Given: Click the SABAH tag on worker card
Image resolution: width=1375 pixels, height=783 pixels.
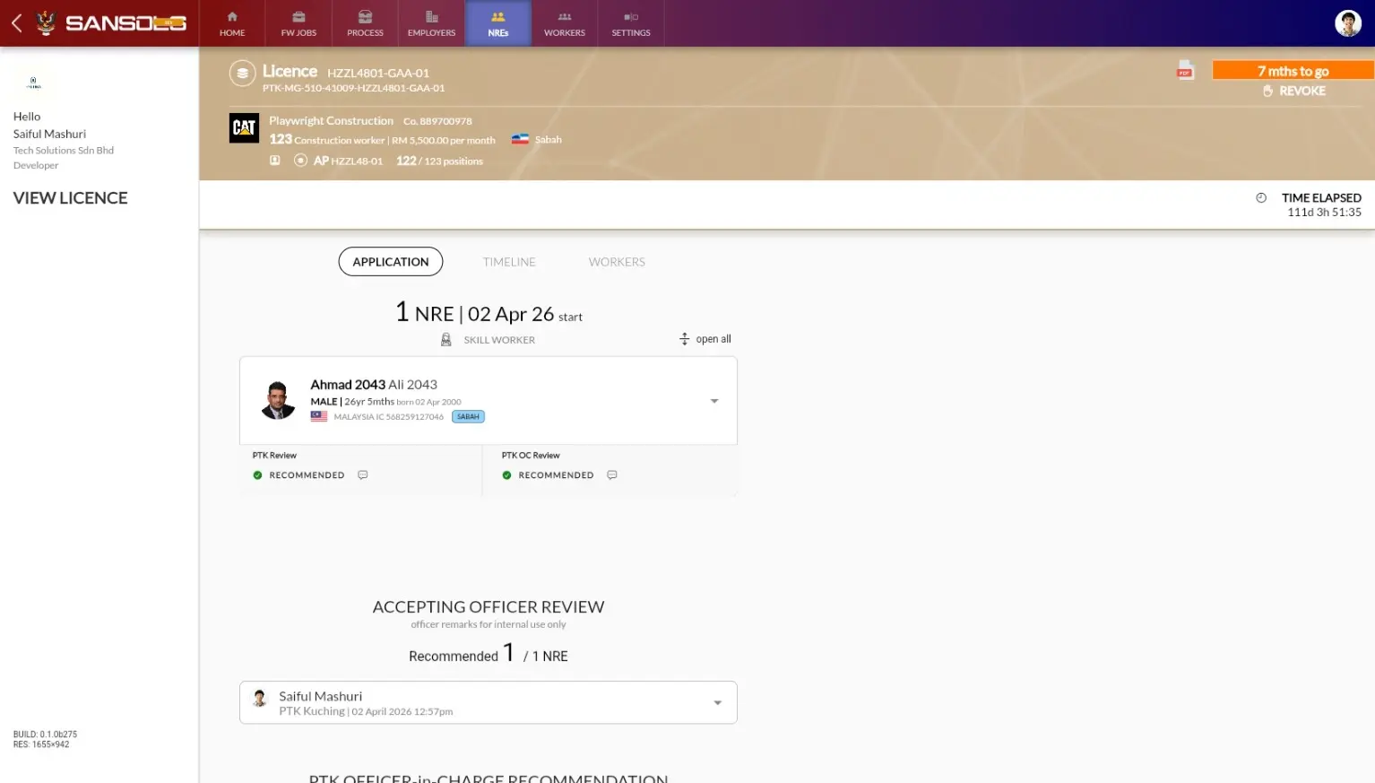Looking at the screenshot, I should coord(468,417).
